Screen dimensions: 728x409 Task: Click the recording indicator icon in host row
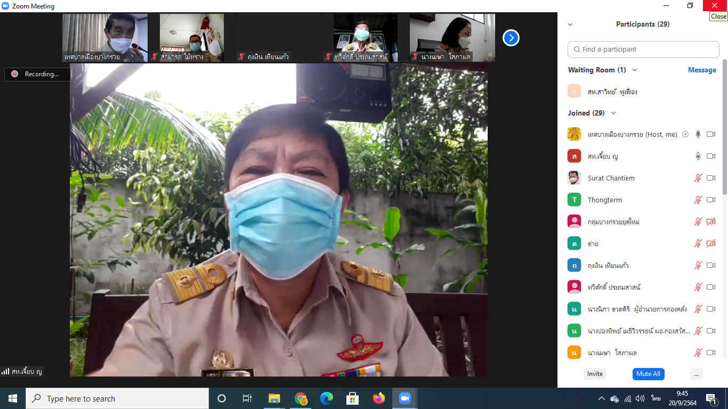click(x=685, y=135)
